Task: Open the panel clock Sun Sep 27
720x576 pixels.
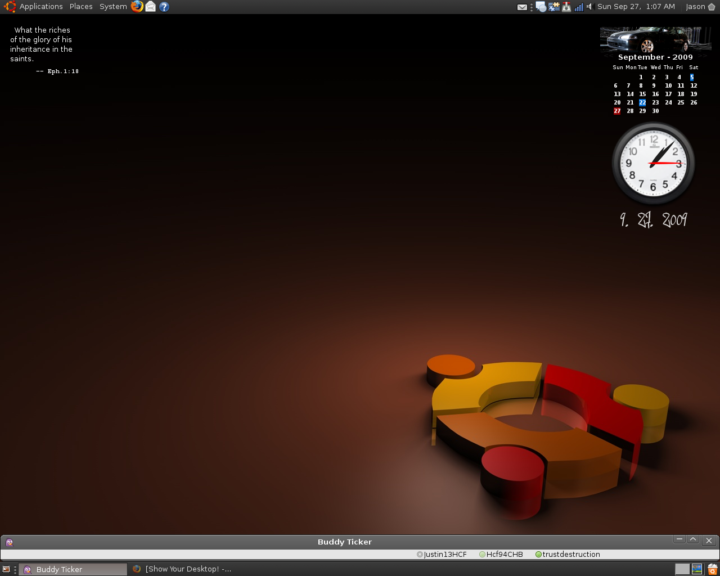Action: pos(636,7)
